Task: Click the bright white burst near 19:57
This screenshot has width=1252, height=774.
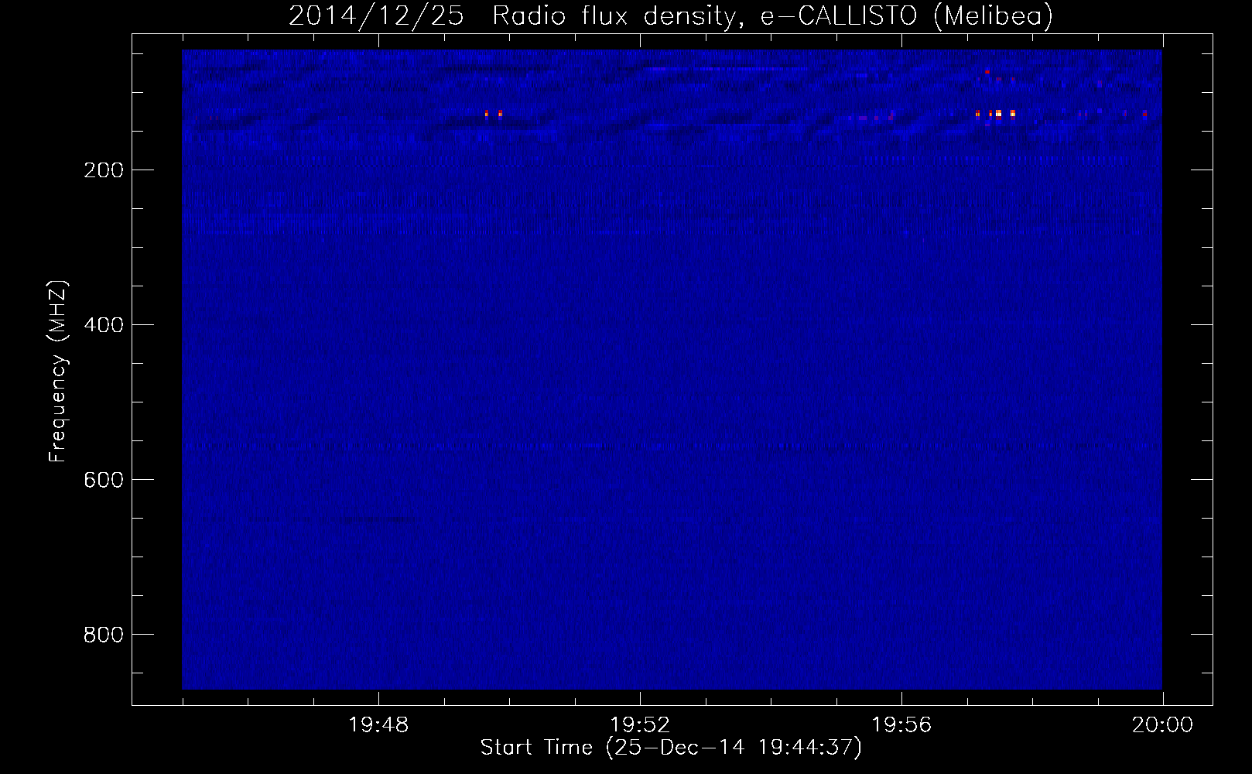Action: [998, 114]
